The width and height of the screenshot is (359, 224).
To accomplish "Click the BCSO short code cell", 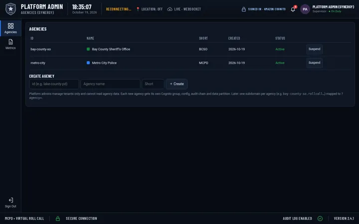I will click(203, 49).
